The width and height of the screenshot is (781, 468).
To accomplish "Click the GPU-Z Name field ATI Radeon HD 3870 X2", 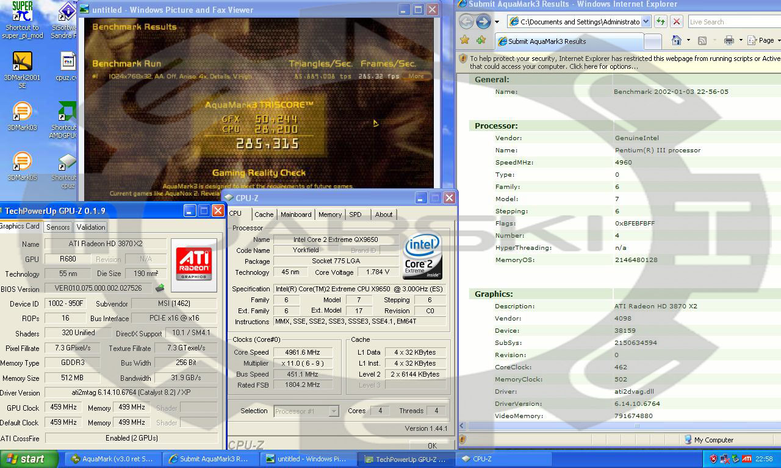I will [105, 244].
